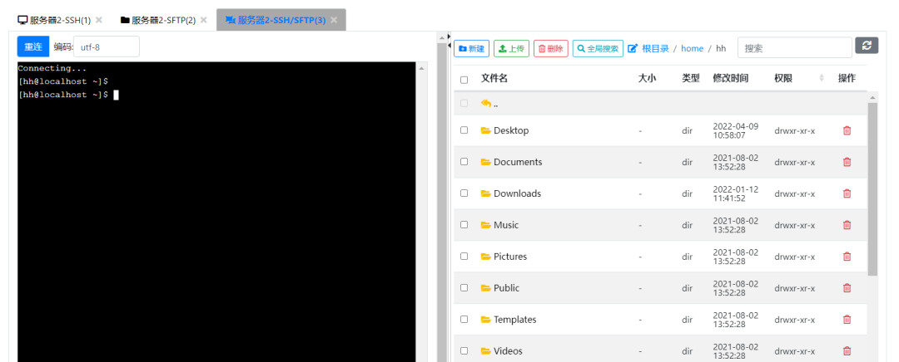
Task: Click the Public folder icon
Action: (x=485, y=287)
